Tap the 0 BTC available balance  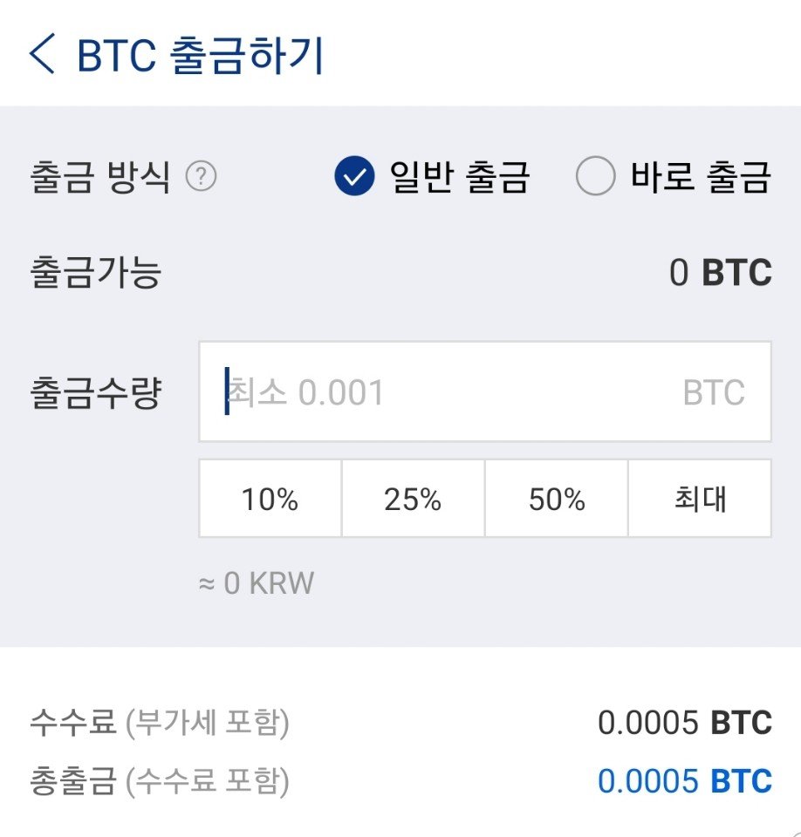[721, 273]
